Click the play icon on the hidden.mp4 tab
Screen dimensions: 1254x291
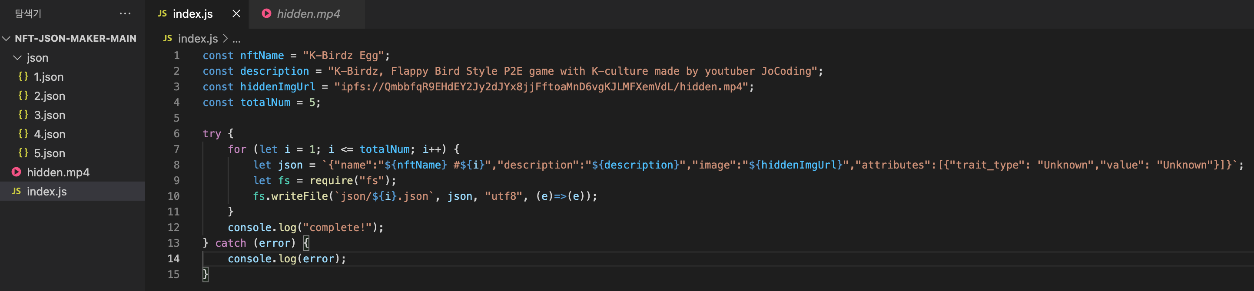tap(266, 13)
